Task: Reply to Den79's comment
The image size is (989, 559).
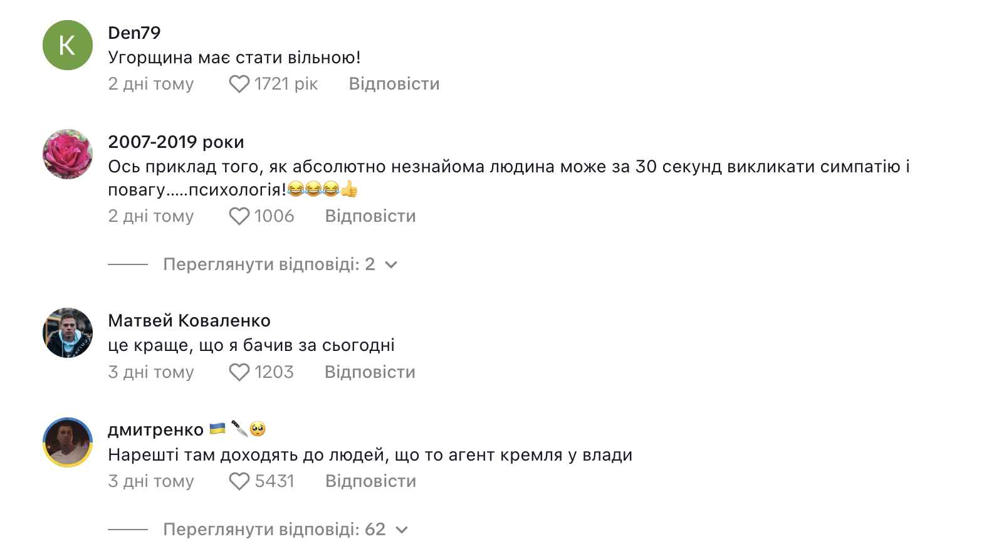Action: [394, 84]
